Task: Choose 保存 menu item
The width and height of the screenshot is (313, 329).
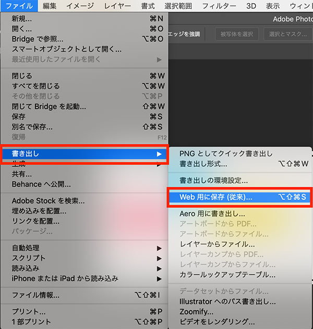Action: [85, 117]
